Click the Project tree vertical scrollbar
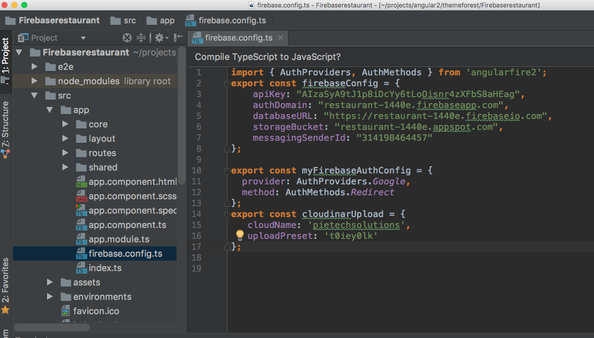594x338 pixels. (182, 115)
